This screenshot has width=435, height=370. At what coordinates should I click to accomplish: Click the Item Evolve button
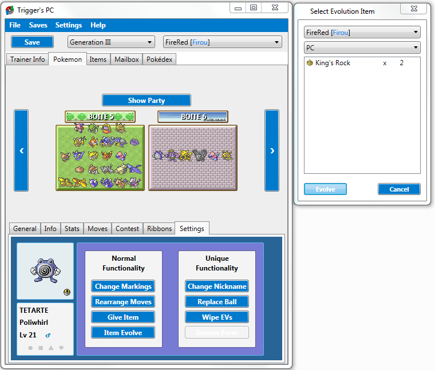pos(123,333)
